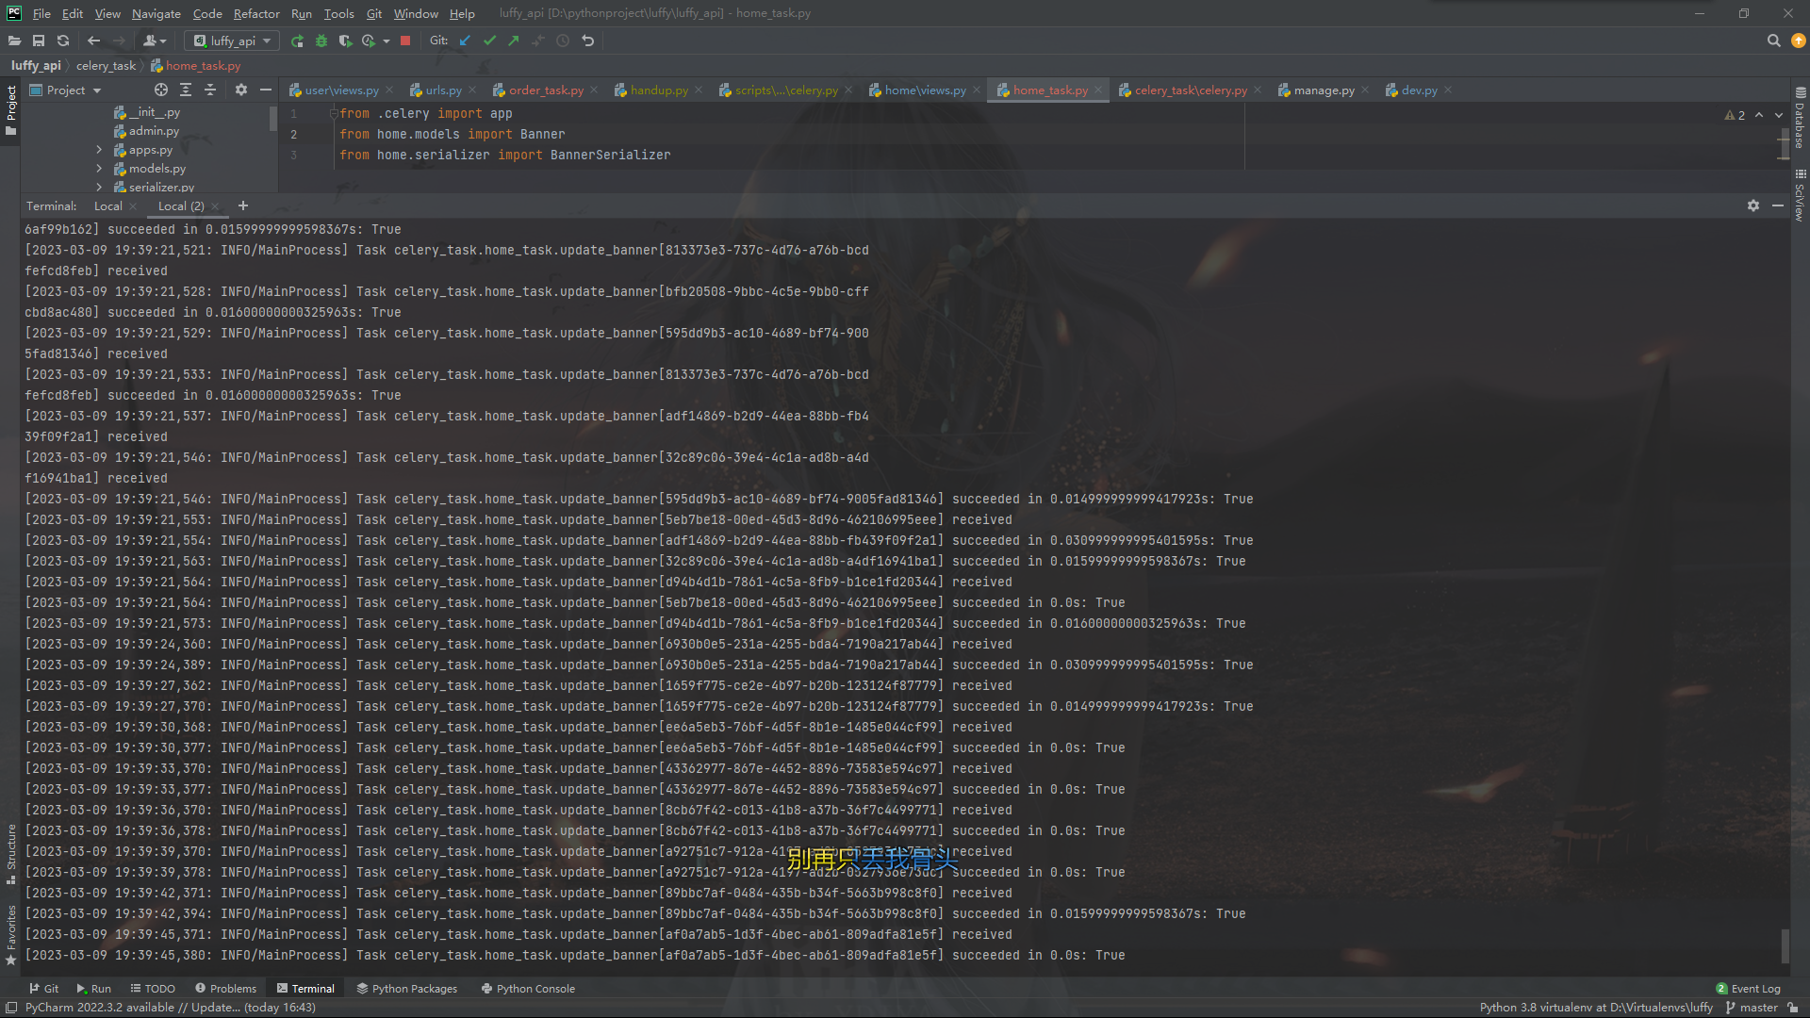Click the luffy_api breadcrumb

pos(36,66)
